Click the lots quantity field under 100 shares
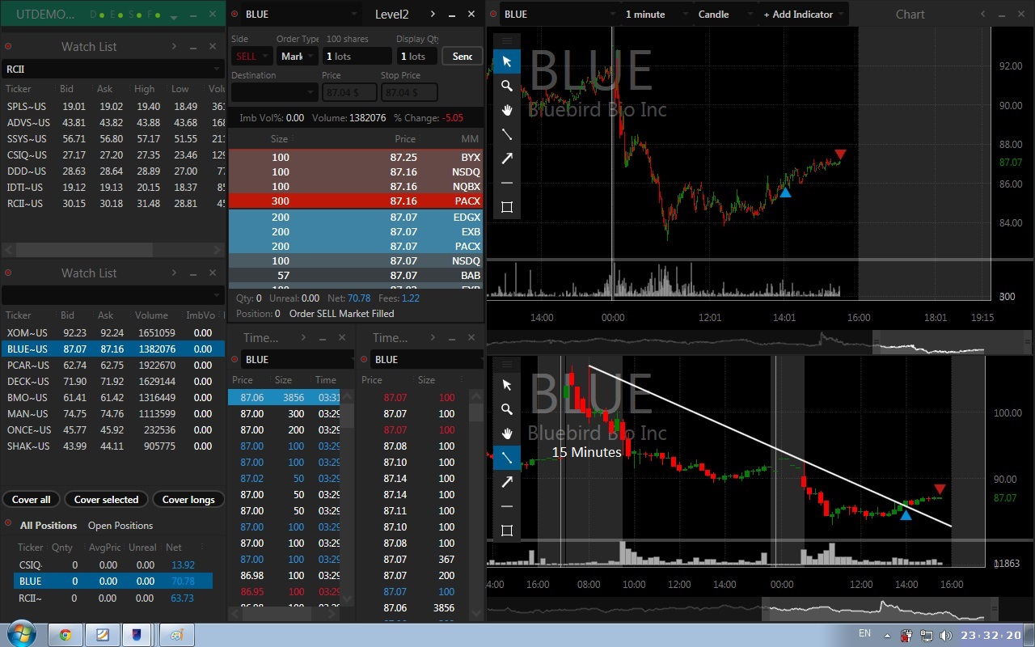The height and width of the screenshot is (647, 1035). click(x=357, y=56)
